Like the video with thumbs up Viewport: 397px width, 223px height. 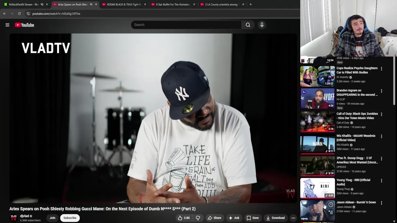click(183, 218)
